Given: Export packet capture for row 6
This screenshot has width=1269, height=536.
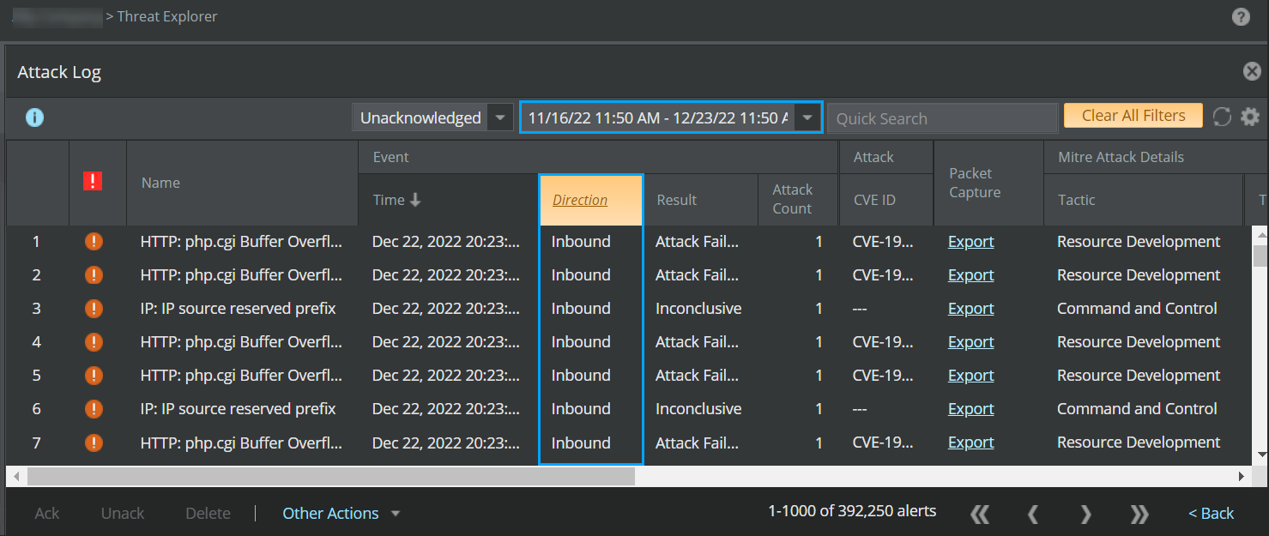Looking at the screenshot, I should 970,409.
